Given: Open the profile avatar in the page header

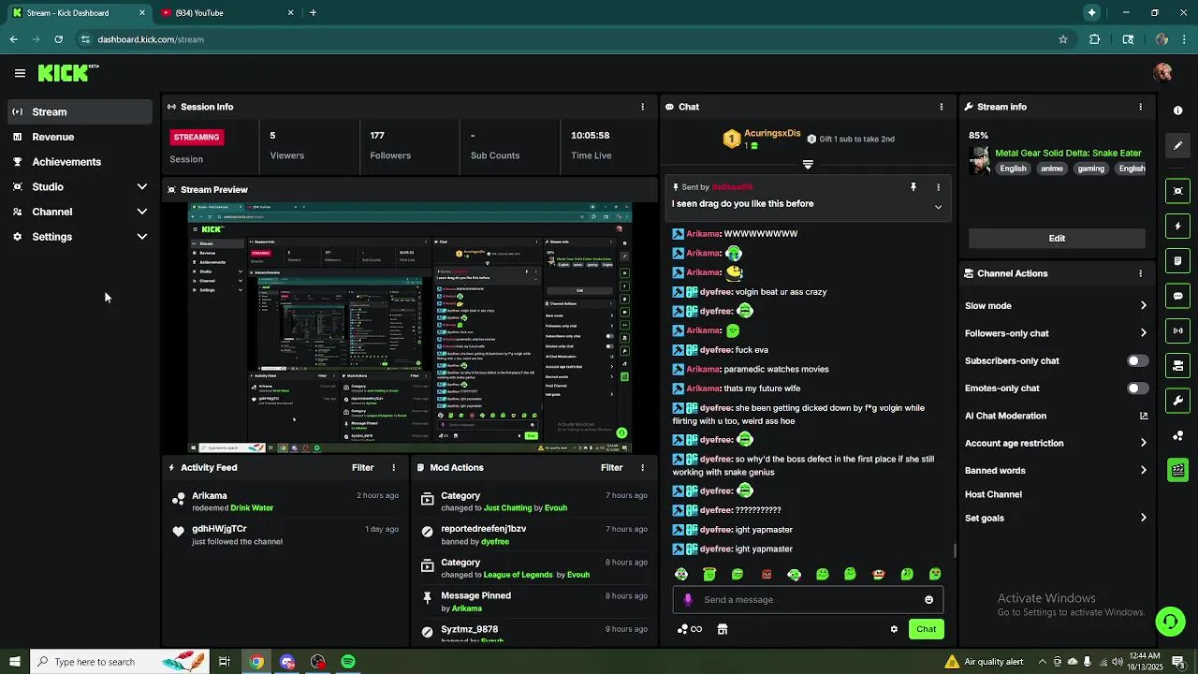Looking at the screenshot, I should [1163, 73].
